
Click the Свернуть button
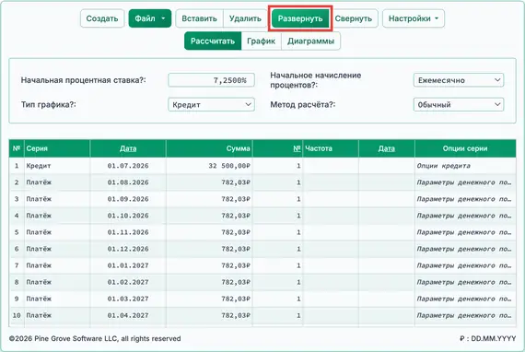point(354,18)
